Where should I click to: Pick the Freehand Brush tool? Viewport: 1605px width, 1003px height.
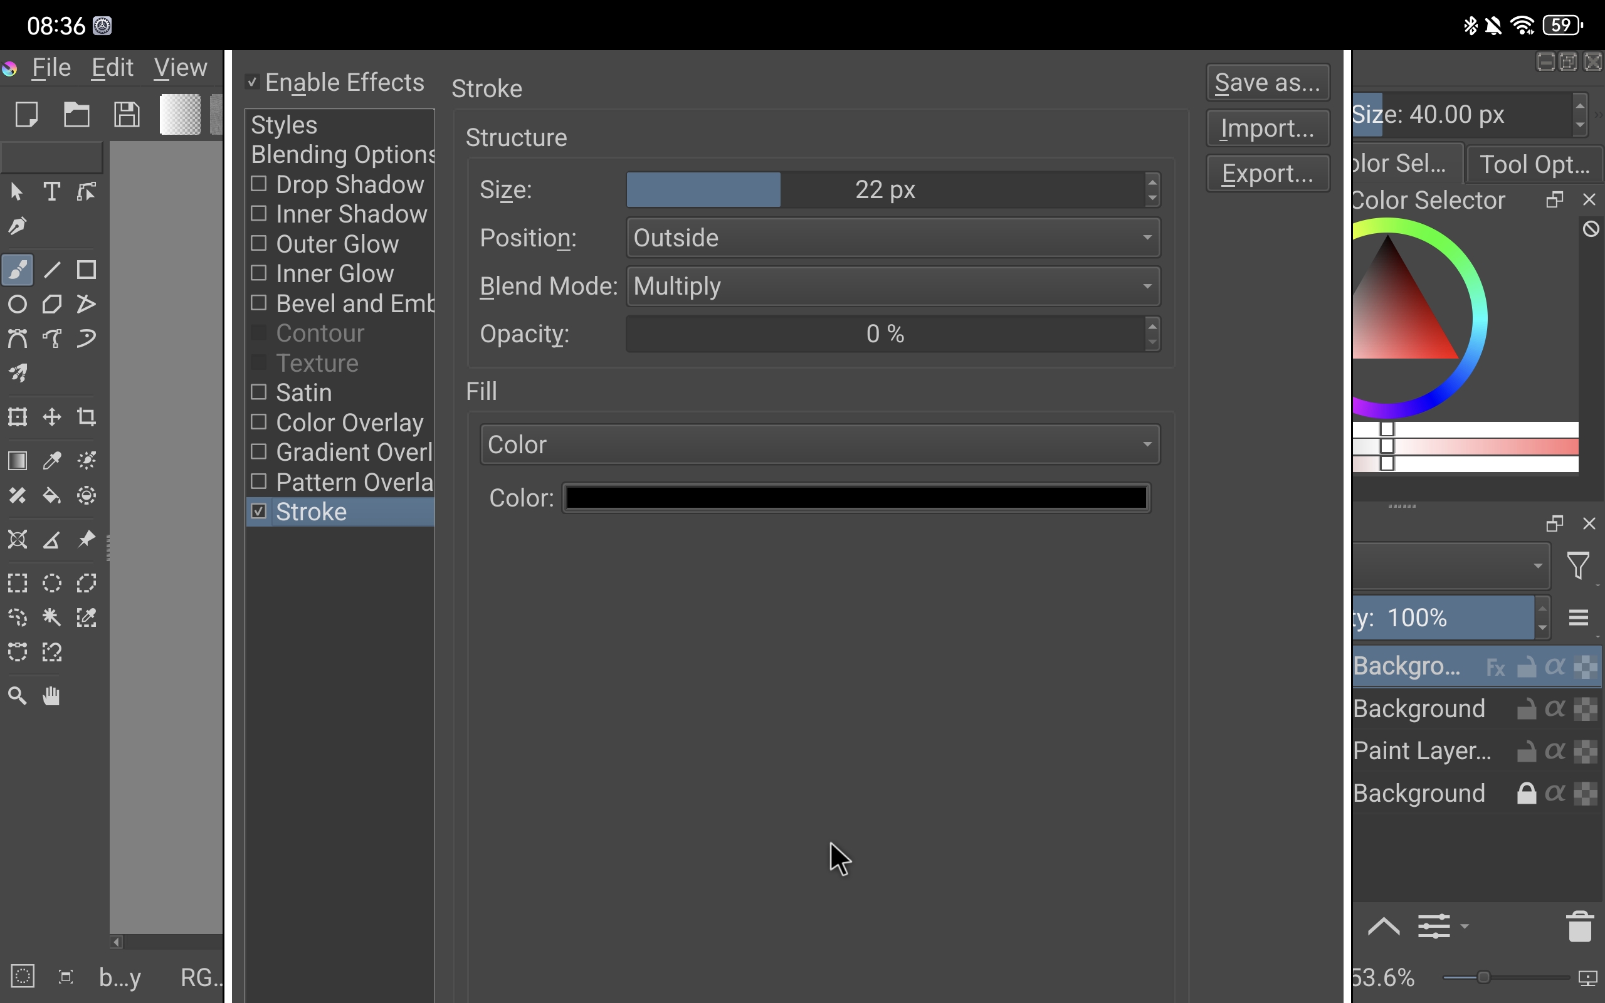point(18,270)
